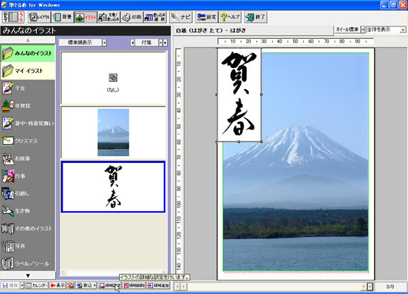Click the previous-page arrow at bottom
The height and width of the screenshot is (294, 408).
[184, 287]
